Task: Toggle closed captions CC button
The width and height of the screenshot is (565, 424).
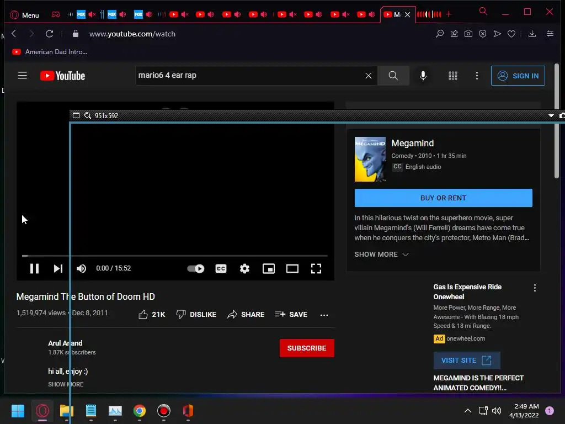Action: [x=221, y=269]
